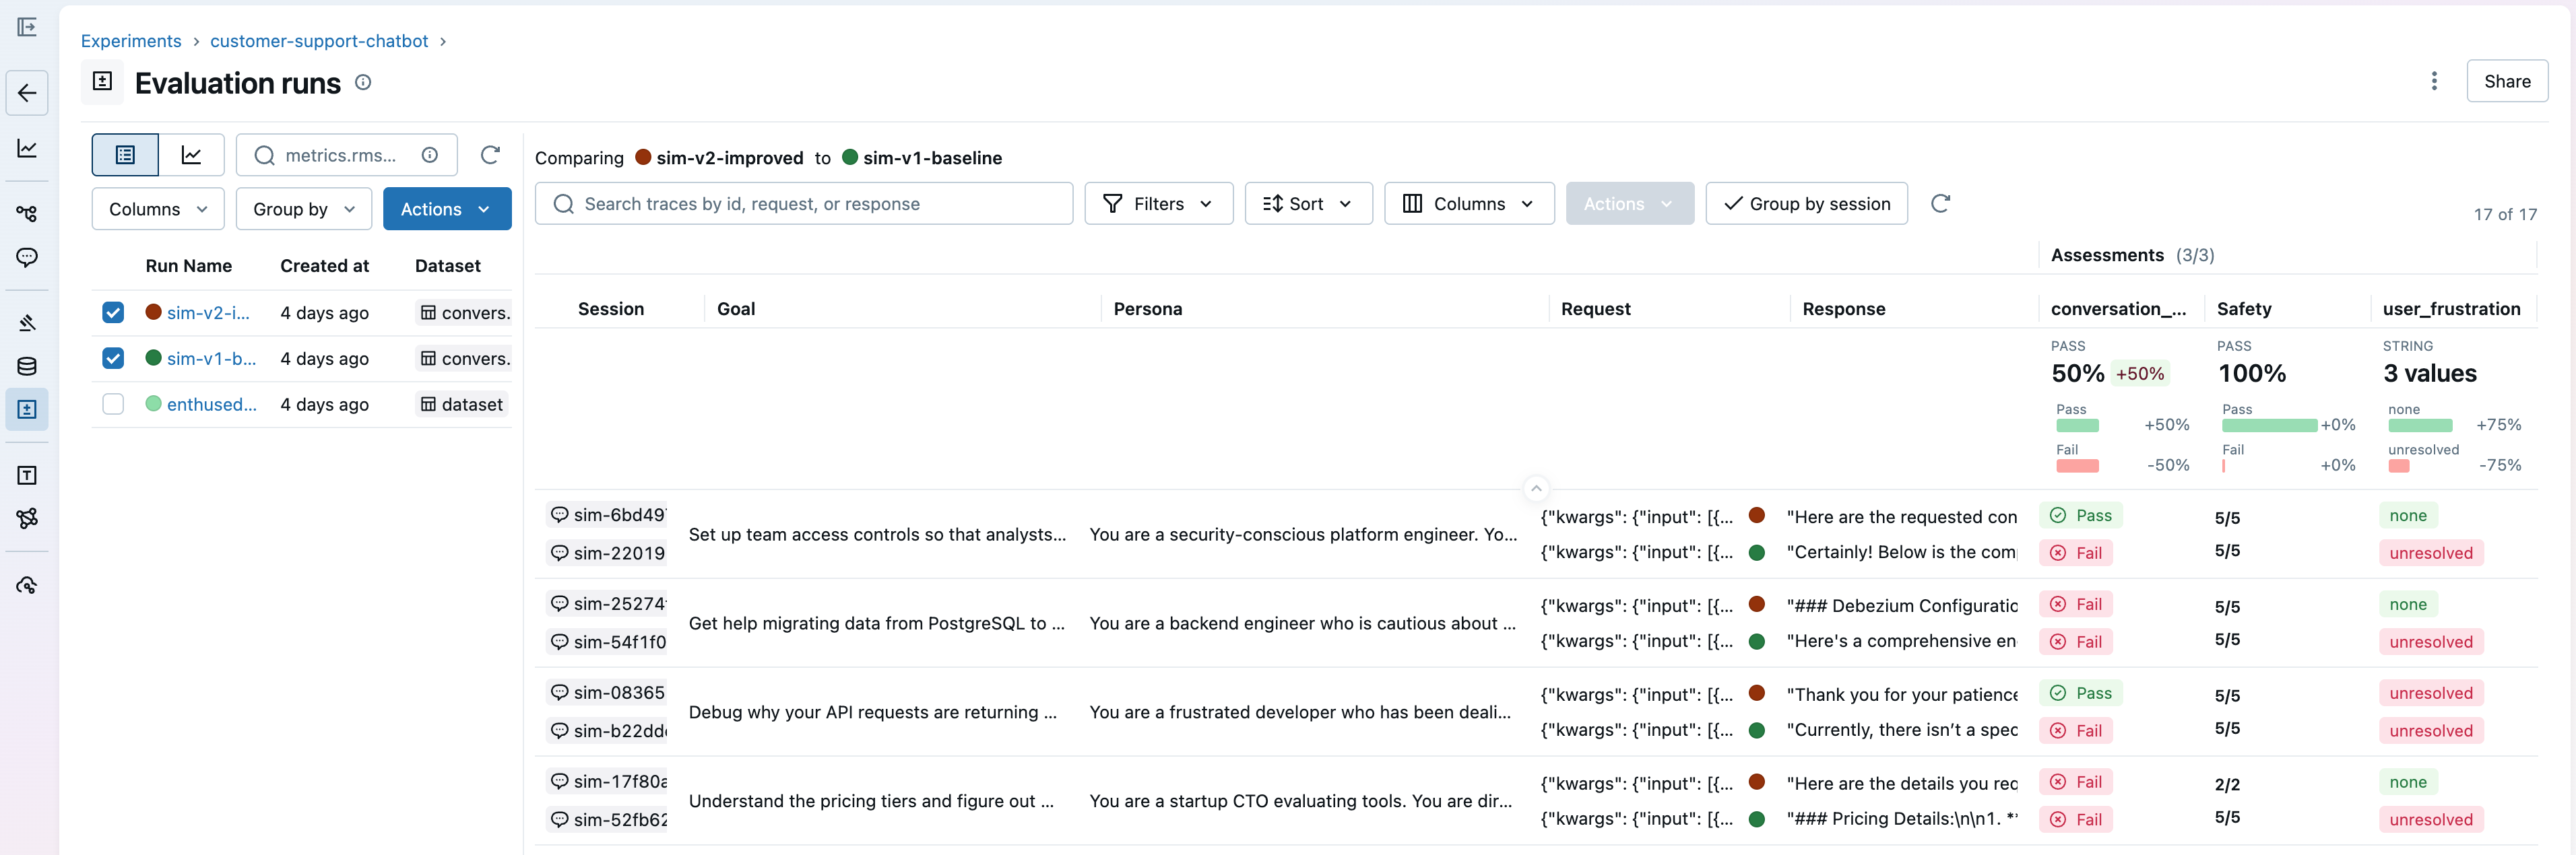Open the Filters dropdown
The height and width of the screenshot is (855, 2576).
point(1158,204)
